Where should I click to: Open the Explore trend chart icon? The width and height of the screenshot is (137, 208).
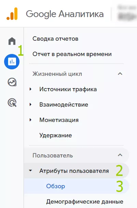[x=12, y=82]
